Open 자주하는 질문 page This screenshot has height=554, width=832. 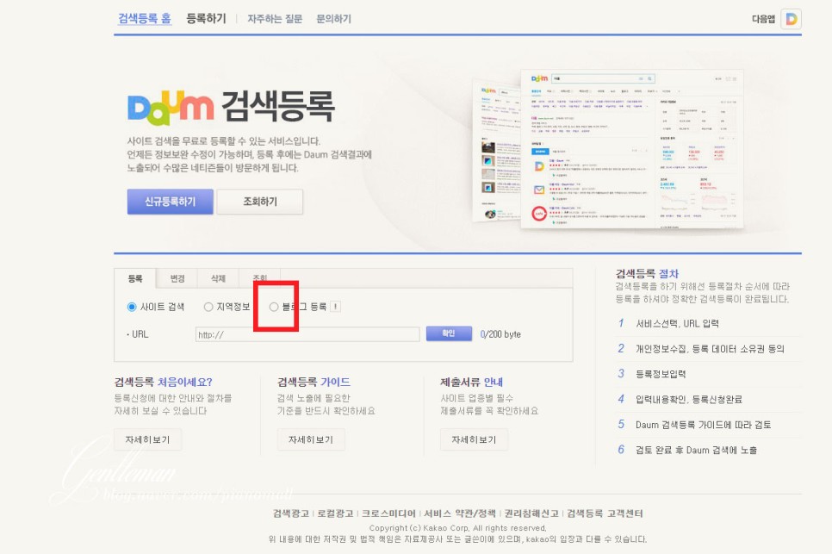275,19
